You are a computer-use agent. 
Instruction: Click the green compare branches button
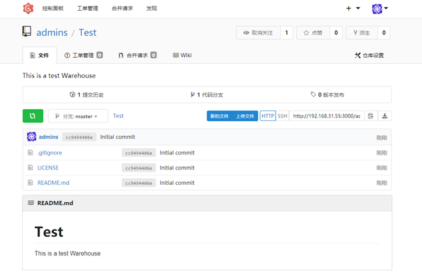click(x=33, y=116)
